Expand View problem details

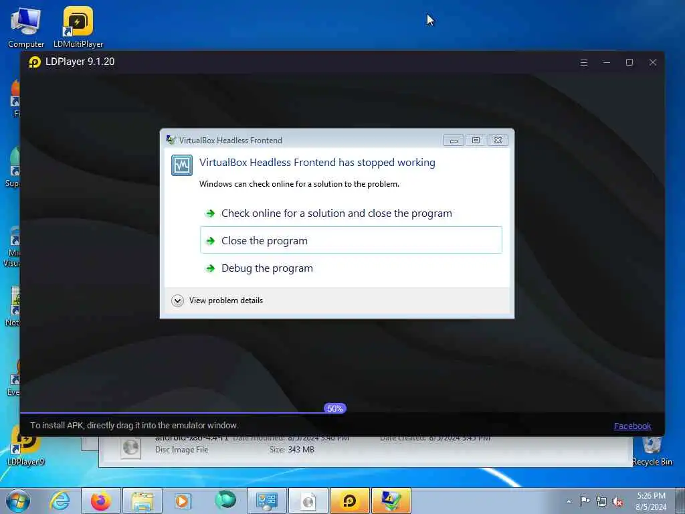click(x=217, y=301)
